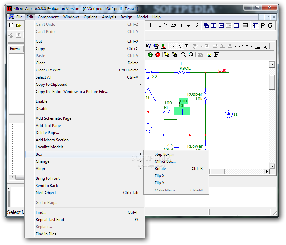Toggle the panel layout icon left of P
The height and width of the screenshot is (245, 286).
pos(255,25)
